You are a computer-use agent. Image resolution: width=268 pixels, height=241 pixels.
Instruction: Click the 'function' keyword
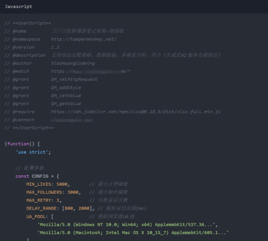(x=18, y=144)
